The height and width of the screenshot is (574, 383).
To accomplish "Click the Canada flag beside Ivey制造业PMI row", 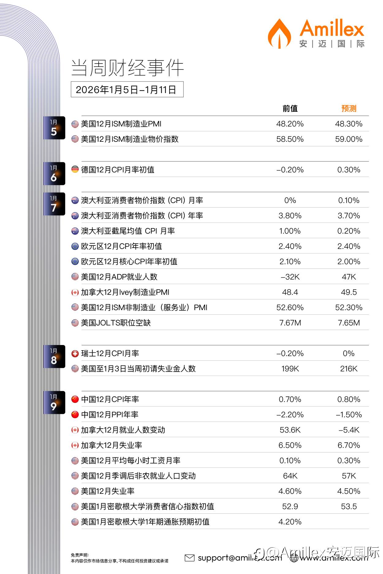I will tap(75, 292).
